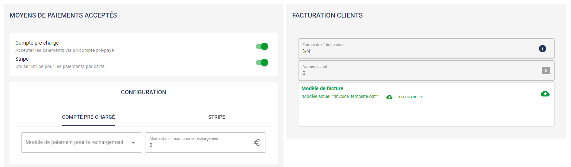Click the euro symbol in minimum amount field

point(257,143)
